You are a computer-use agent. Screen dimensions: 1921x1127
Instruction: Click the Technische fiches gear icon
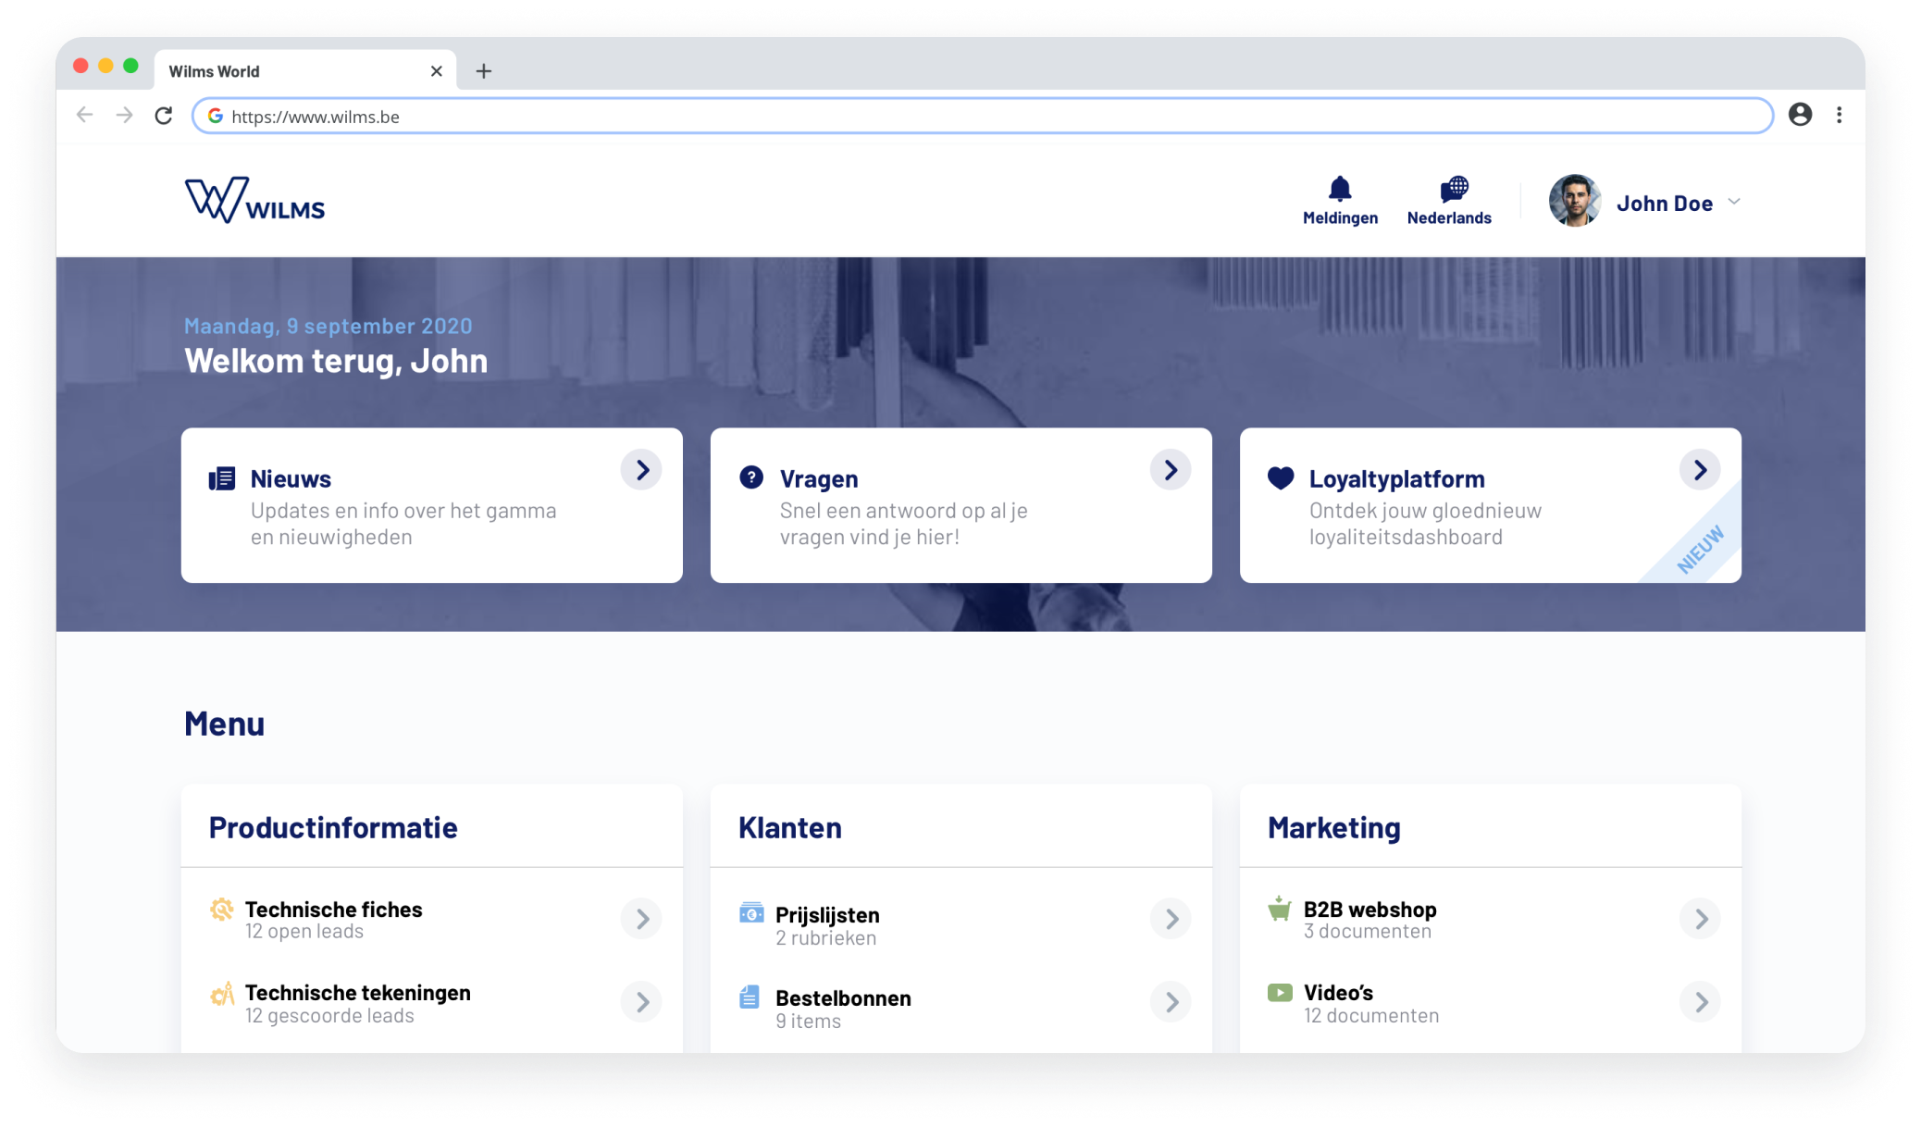[221, 909]
